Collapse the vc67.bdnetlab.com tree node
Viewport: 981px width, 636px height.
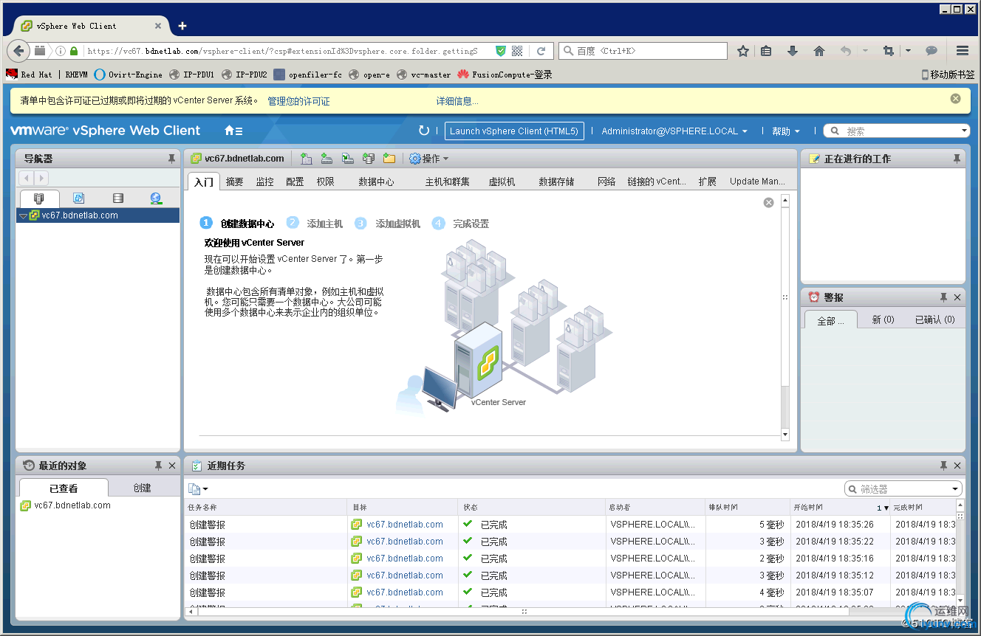pyautogui.click(x=23, y=216)
